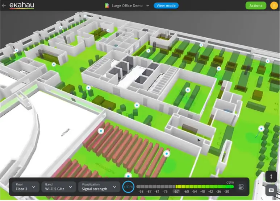Click the -60 value on the legend
The height and width of the screenshot is (201, 280).
(186, 192)
